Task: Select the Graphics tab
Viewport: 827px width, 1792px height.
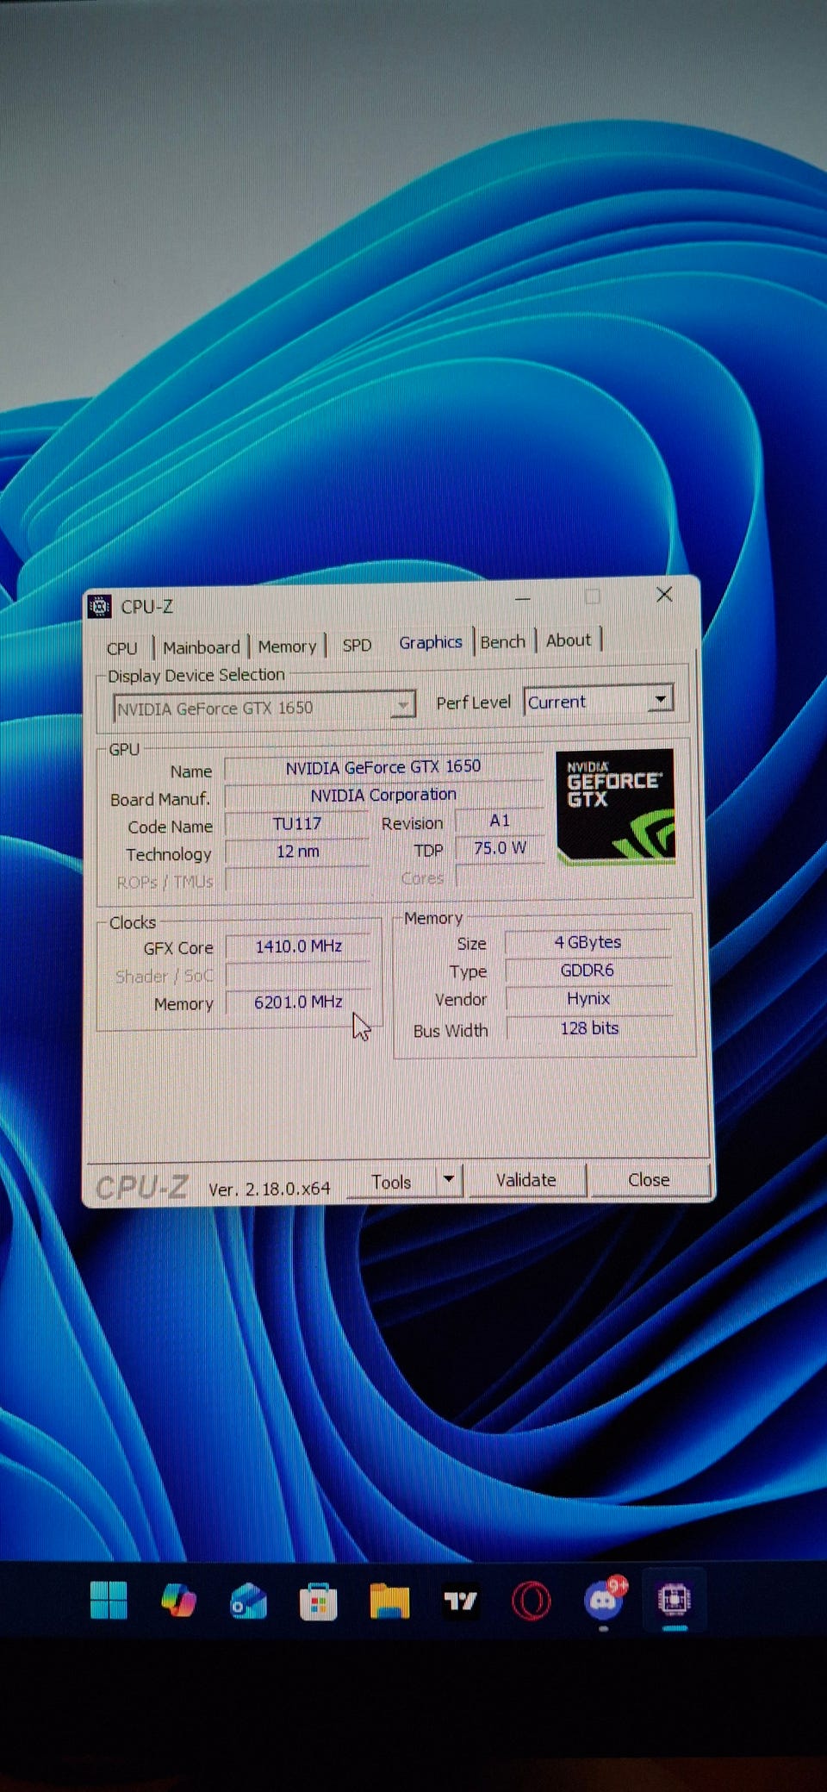Action: 430,642
